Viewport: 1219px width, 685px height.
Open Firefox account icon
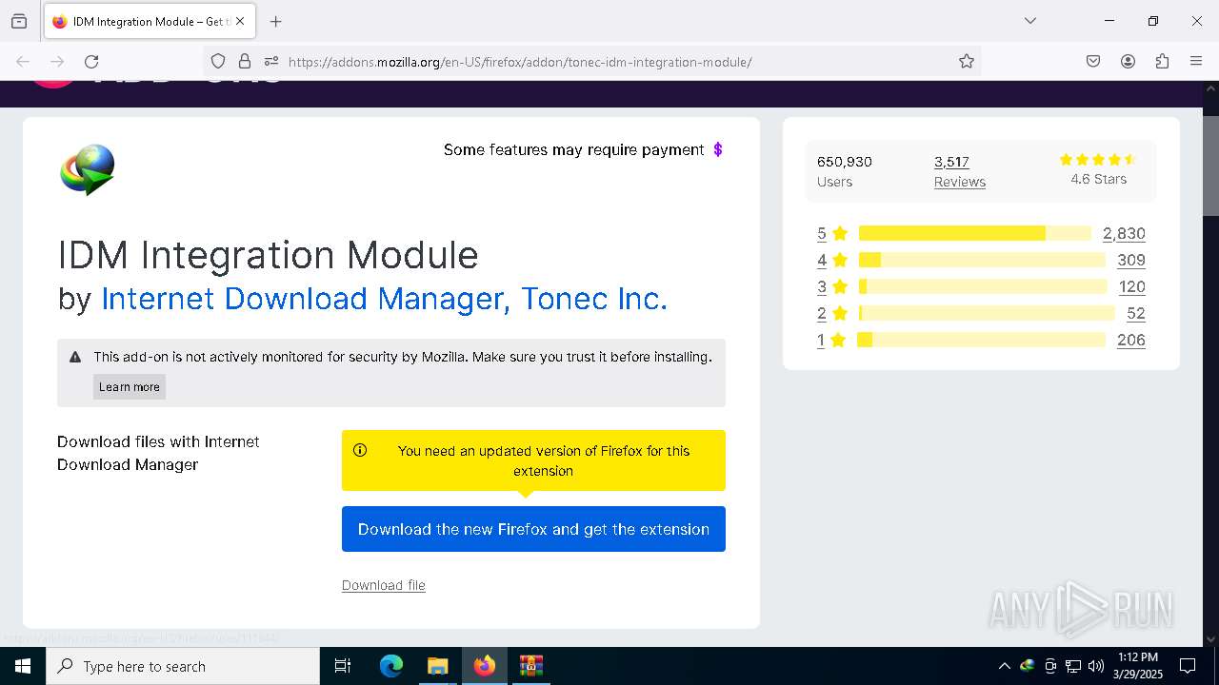pyautogui.click(x=1128, y=61)
